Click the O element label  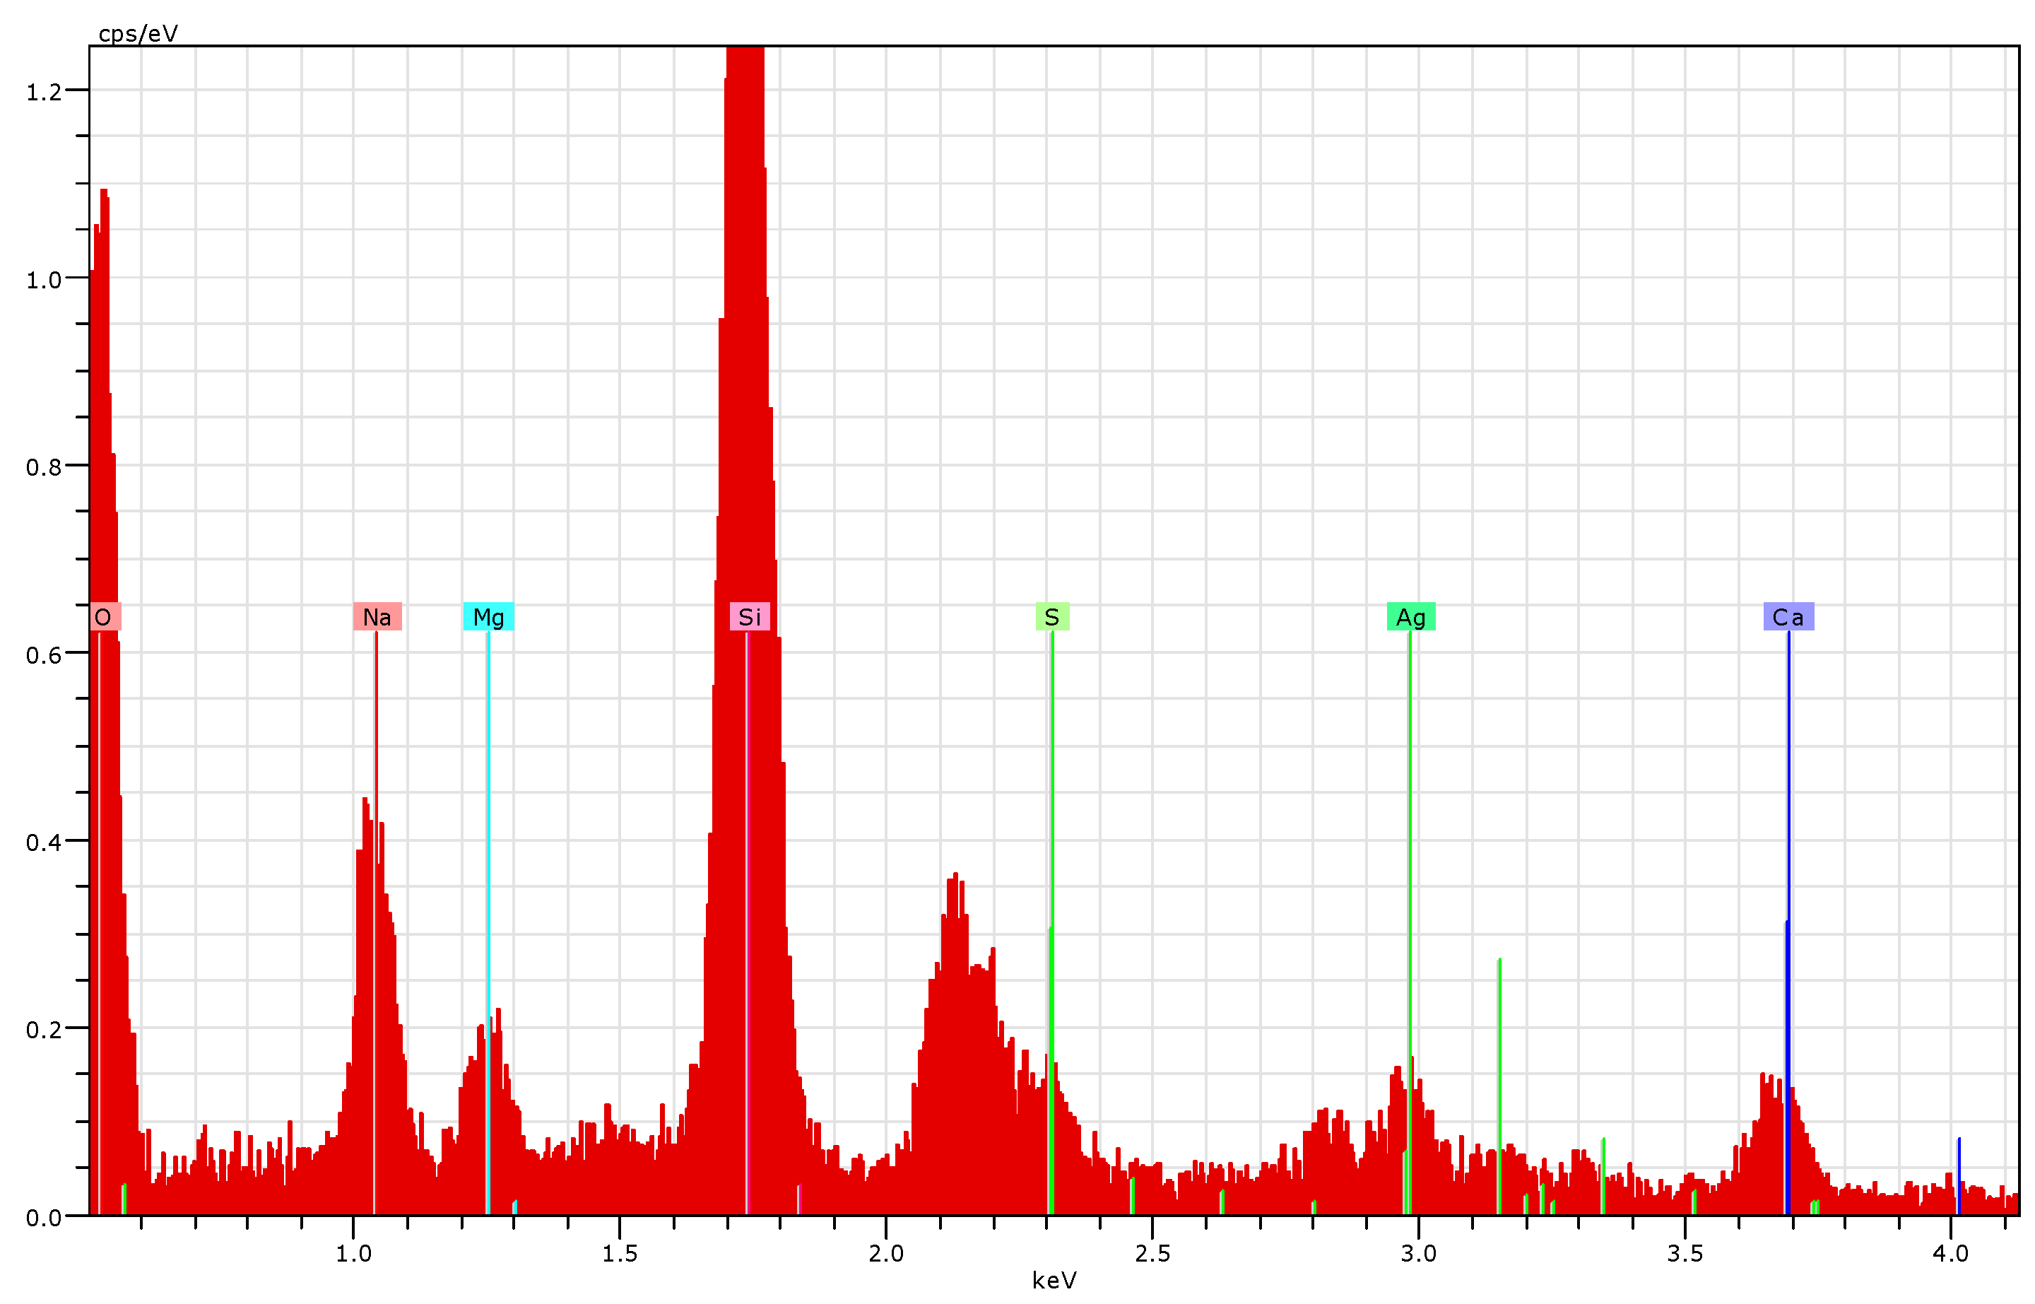point(104,617)
